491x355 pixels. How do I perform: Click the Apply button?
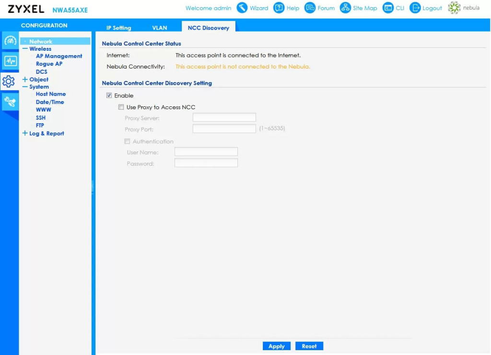click(276, 346)
